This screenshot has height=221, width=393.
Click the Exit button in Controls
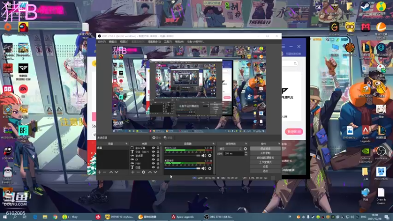pyautogui.click(x=265, y=171)
